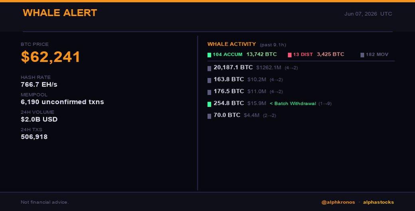Click the green marker beside 254.8 BTC
415x211 pixels.
click(x=209, y=104)
